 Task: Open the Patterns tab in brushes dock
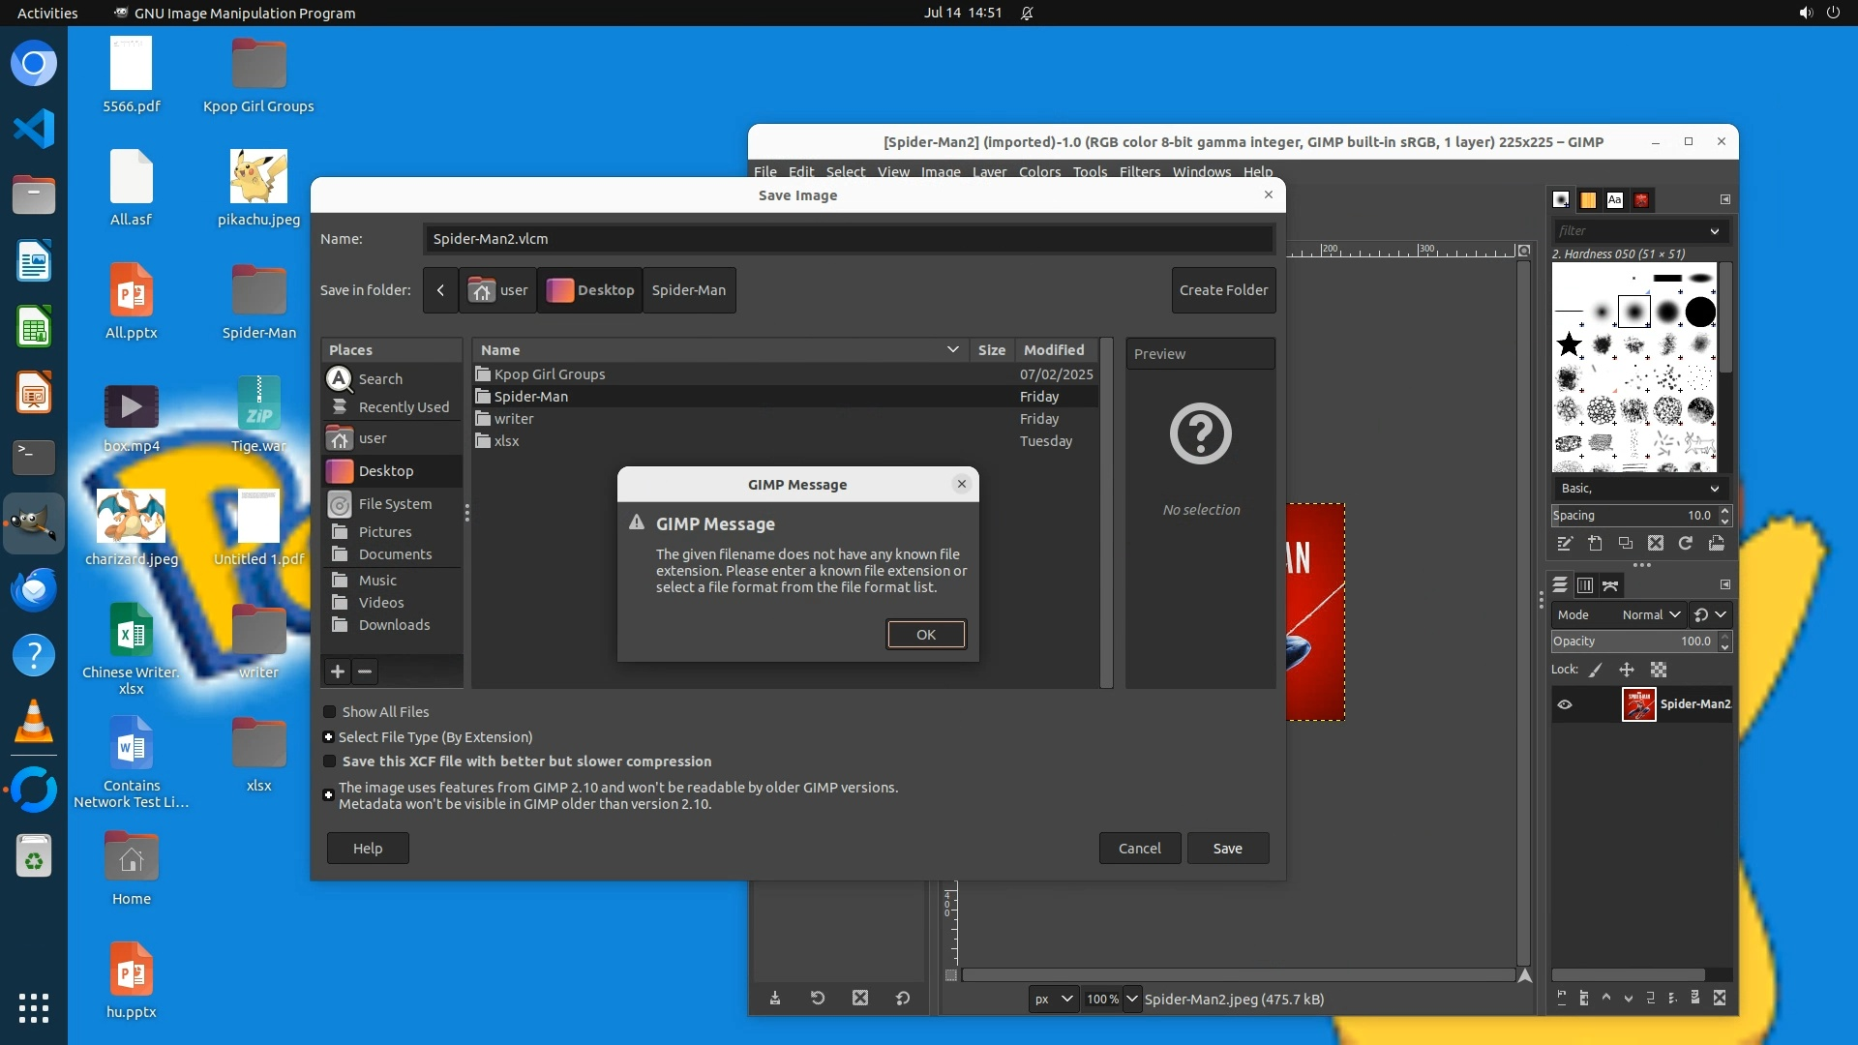(1588, 199)
